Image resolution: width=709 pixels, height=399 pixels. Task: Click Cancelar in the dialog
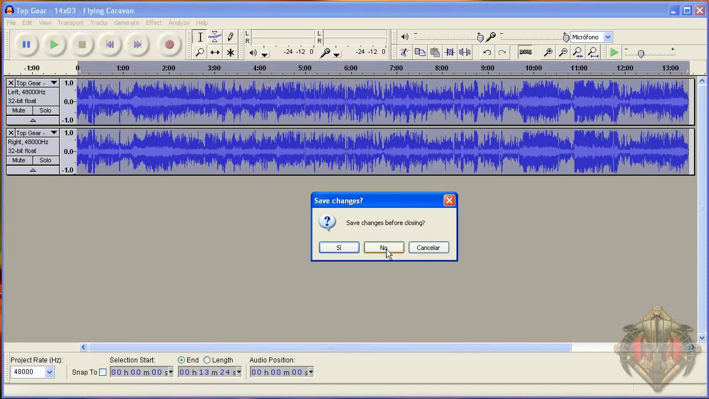[428, 248]
